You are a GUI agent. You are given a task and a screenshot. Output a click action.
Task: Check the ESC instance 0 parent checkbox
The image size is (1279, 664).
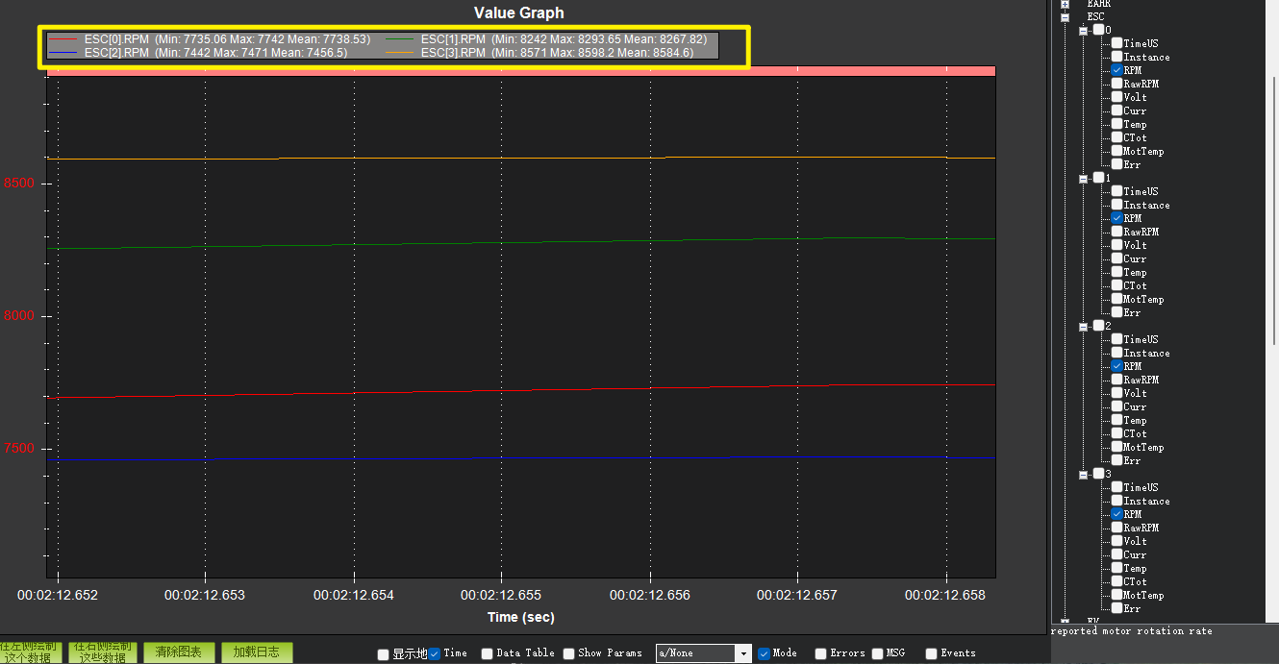pos(1099,30)
